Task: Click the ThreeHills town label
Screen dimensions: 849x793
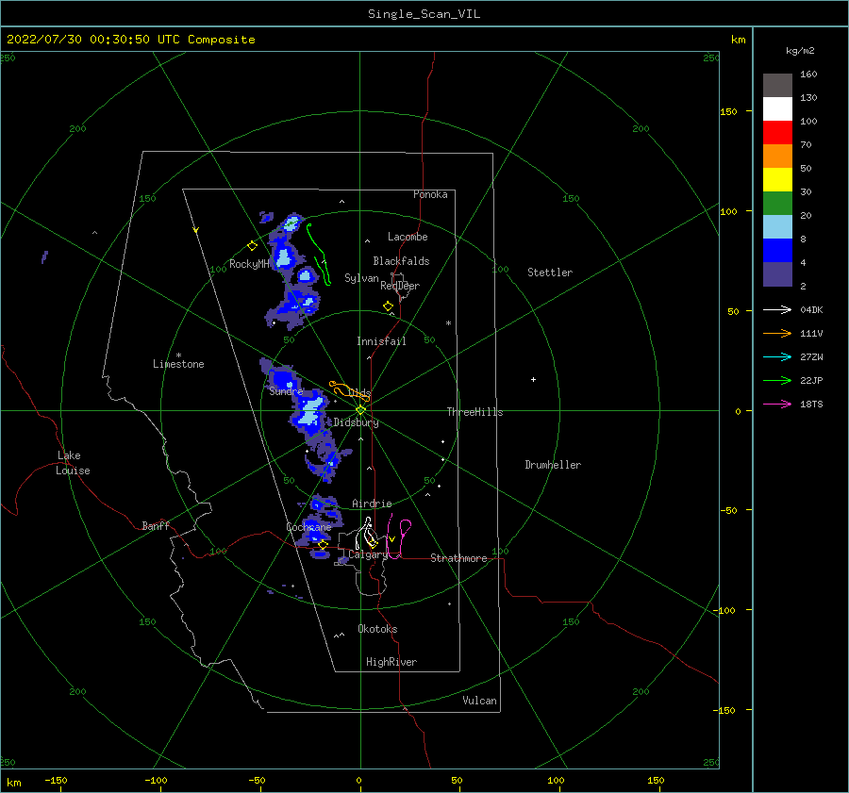Action: click(474, 412)
